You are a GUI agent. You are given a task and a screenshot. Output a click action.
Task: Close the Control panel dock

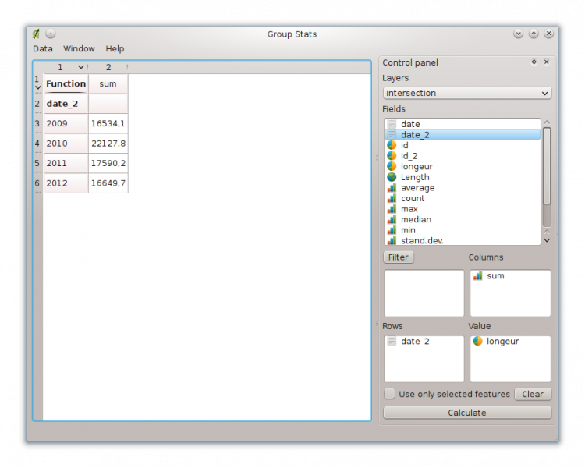(x=546, y=62)
